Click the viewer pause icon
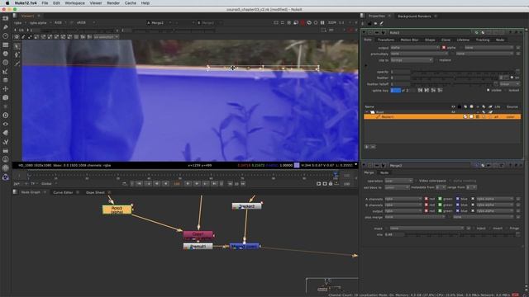 pyautogui.click(x=322, y=22)
